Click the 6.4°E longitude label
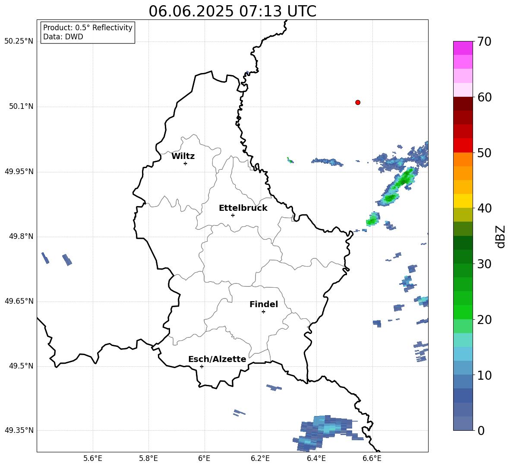 click(316, 458)
